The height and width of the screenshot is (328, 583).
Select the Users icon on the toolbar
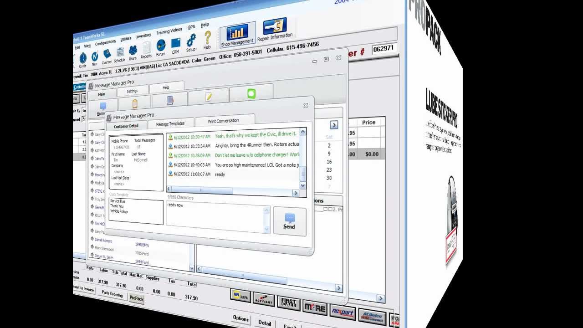click(x=133, y=50)
